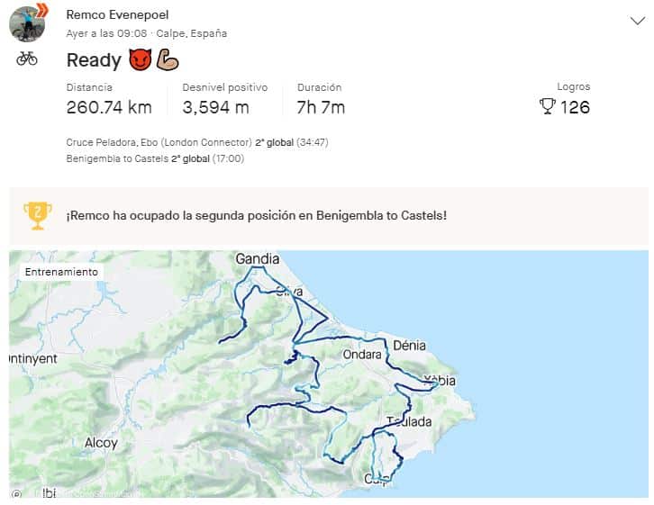Click the 260.74 km distance stat
Image resolution: width=654 pixels, height=505 pixels.
(x=109, y=107)
